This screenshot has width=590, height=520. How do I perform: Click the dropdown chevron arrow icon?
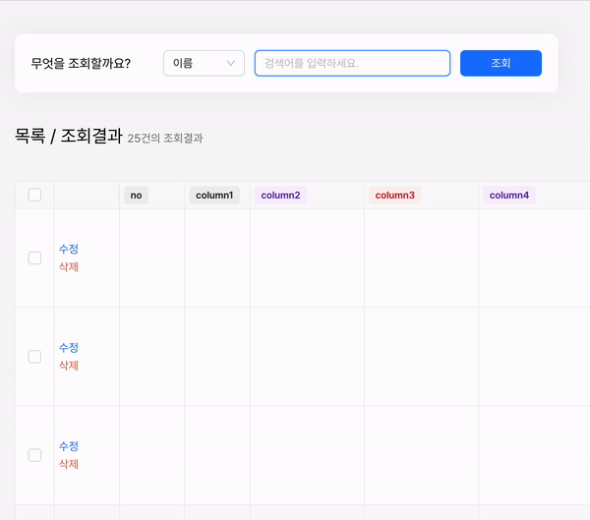pos(231,63)
